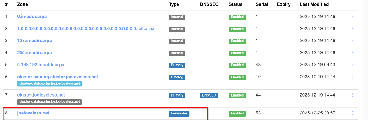
Task: Click the Catalog type badge
Action: 177,77
